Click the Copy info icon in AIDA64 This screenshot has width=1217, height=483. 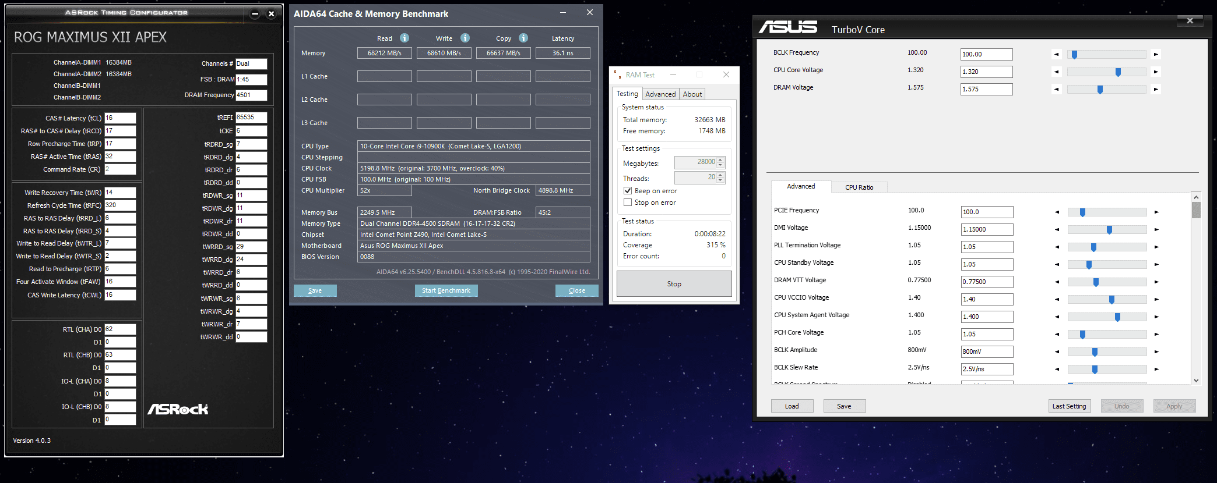click(523, 38)
